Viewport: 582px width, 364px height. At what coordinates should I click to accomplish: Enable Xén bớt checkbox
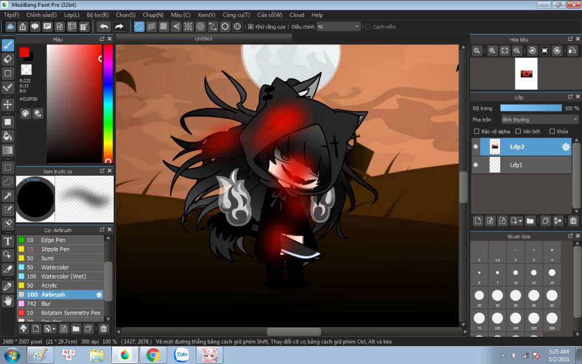pyautogui.click(x=518, y=131)
